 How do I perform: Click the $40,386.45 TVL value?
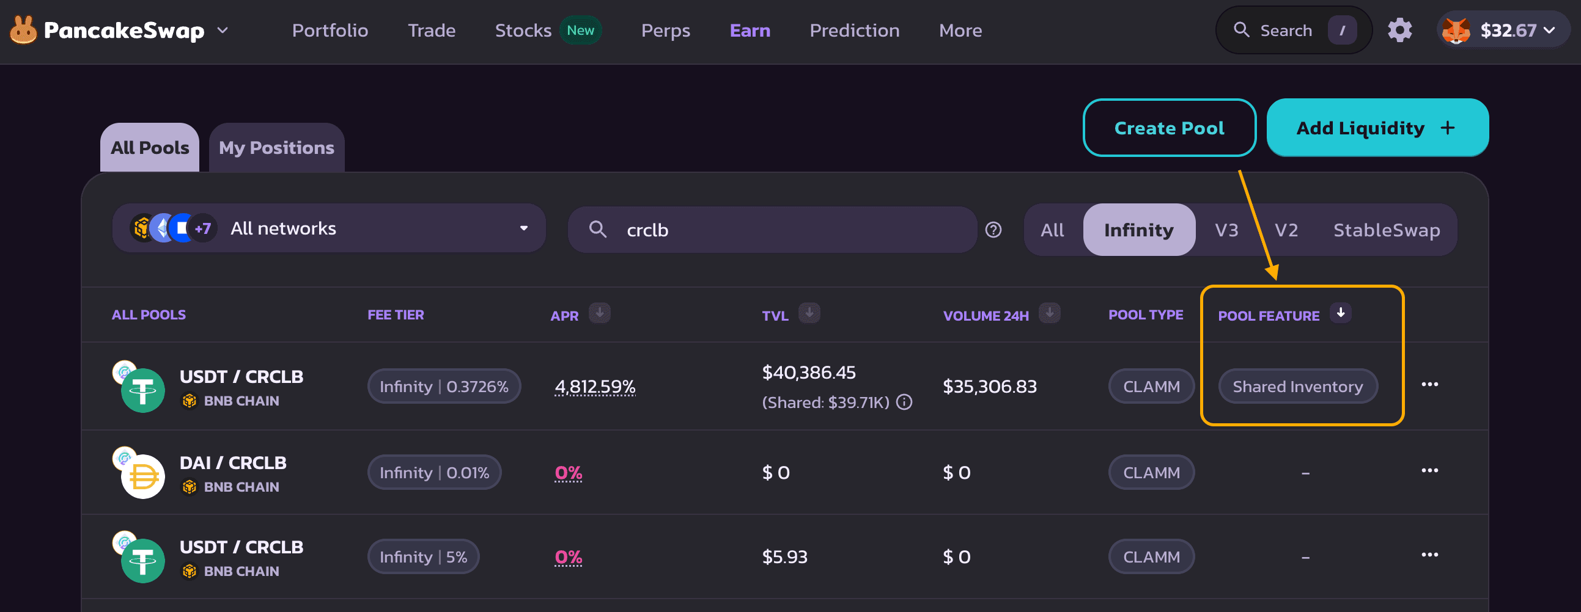click(x=809, y=372)
